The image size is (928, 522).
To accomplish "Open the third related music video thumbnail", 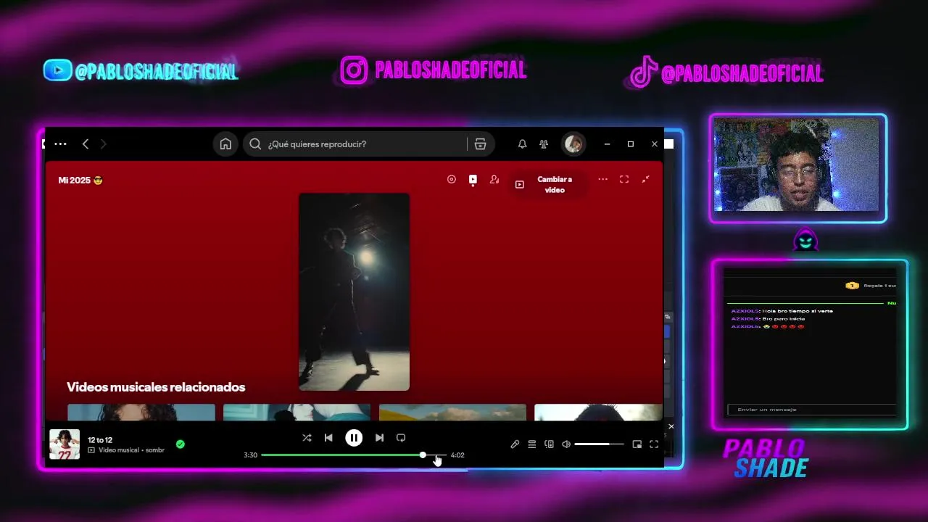I will click(452, 413).
